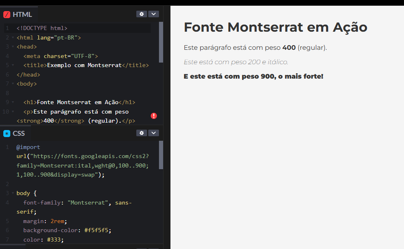
Task: Collapse the body tag fold arrow on line 7
Action: click(13, 84)
